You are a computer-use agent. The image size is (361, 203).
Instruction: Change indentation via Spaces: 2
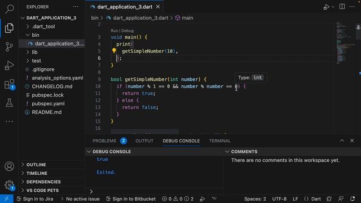pyautogui.click(x=255, y=199)
